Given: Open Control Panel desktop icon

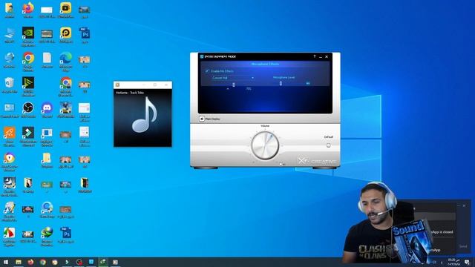Looking at the screenshot, I should [x=9, y=110].
